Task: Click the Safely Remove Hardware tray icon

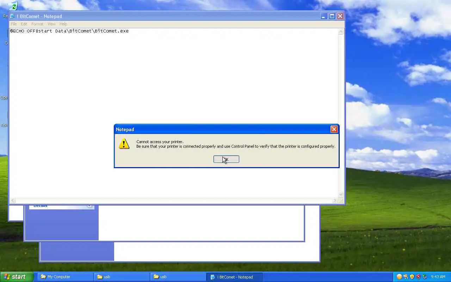Action: 425,277
